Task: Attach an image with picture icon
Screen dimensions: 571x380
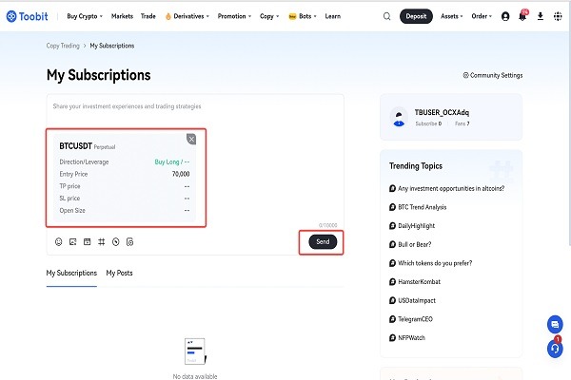Action: pos(73,242)
